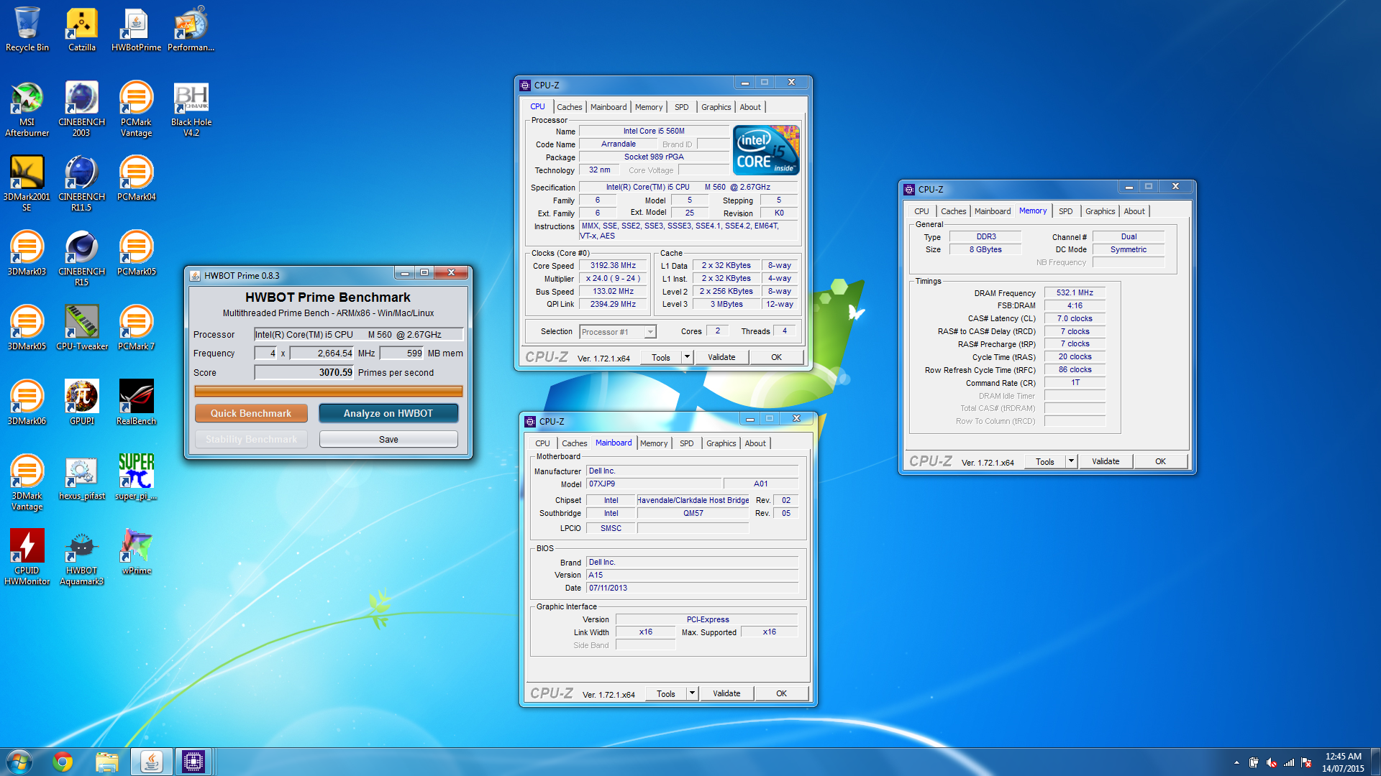This screenshot has width=1381, height=776.
Task: Click the taskbar clock and date
Action: tap(1343, 762)
